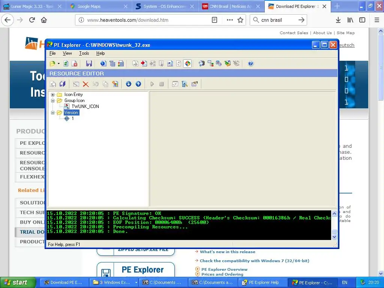
Task: Click the Site Map link on webpage
Action: (x=345, y=33)
